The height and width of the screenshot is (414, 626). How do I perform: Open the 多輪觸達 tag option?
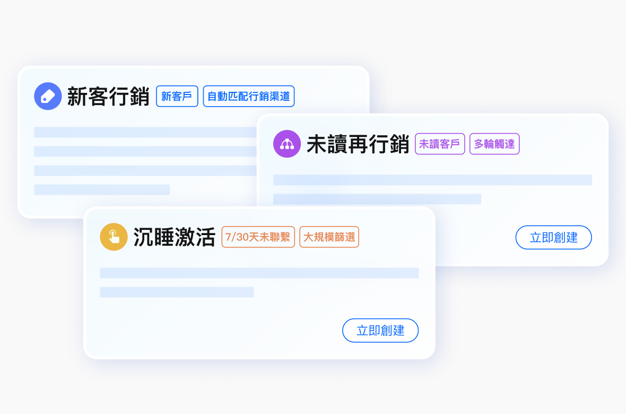click(x=494, y=143)
